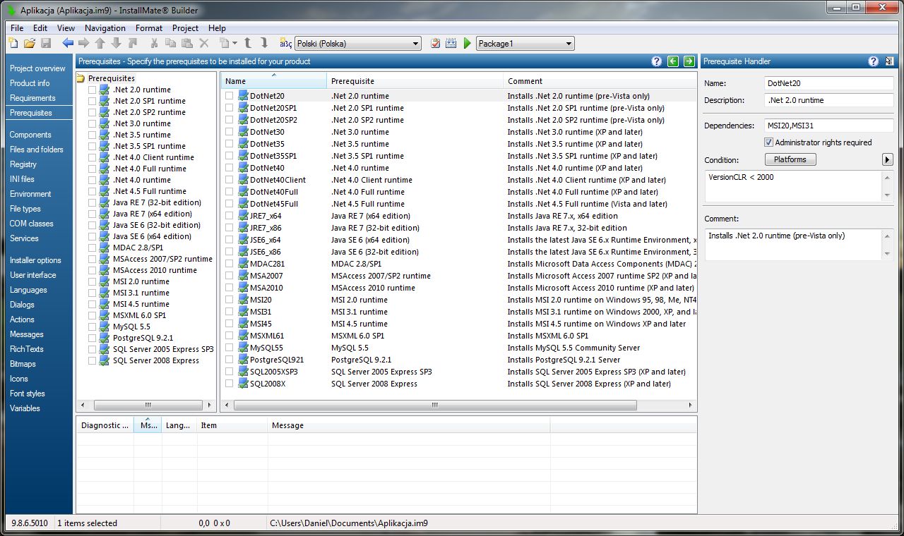Check PostgreSQL 9.2.1 checkbox in tree
904x536 pixels.
(92, 338)
